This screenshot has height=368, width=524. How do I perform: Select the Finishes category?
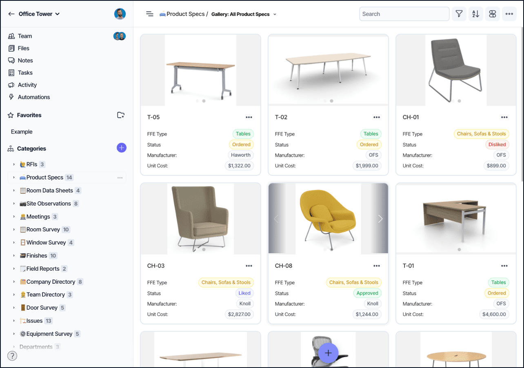click(x=37, y=256)
